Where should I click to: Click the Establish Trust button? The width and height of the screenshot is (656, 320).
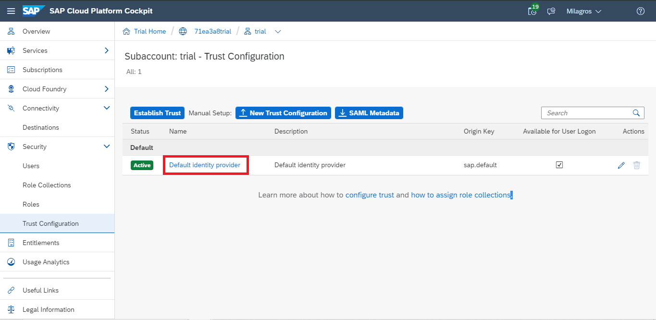point(157,113)
